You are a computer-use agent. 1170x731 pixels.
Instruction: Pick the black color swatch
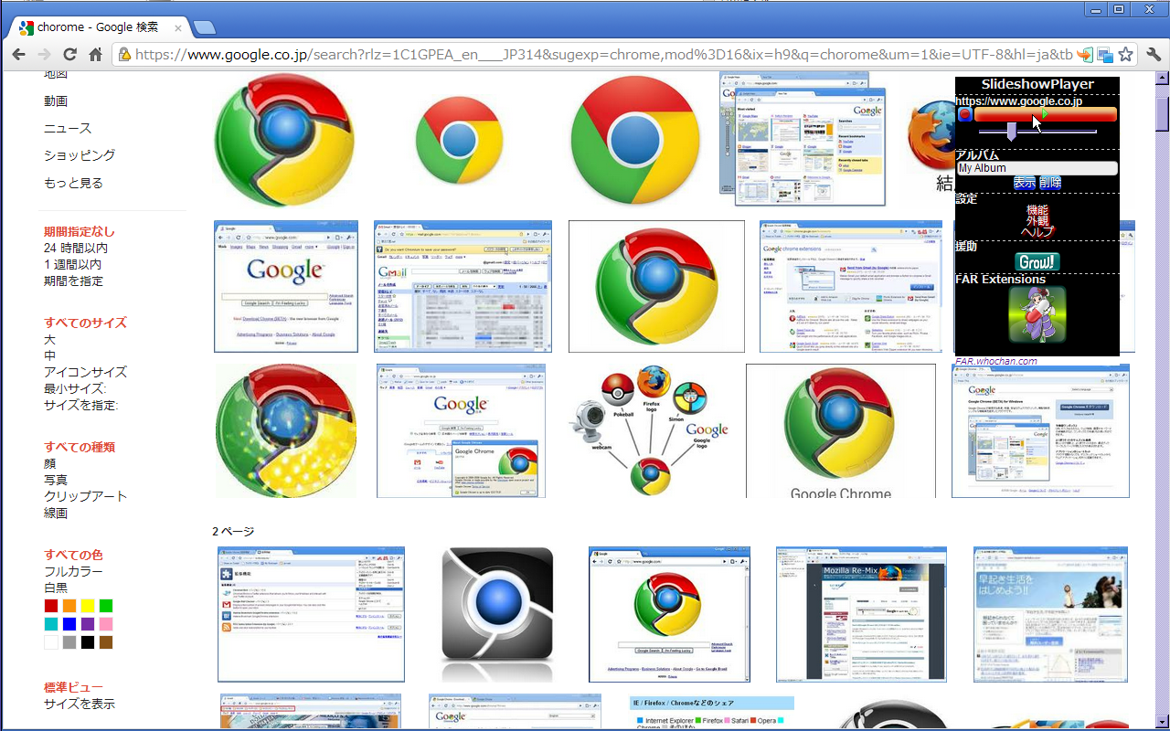88,642
